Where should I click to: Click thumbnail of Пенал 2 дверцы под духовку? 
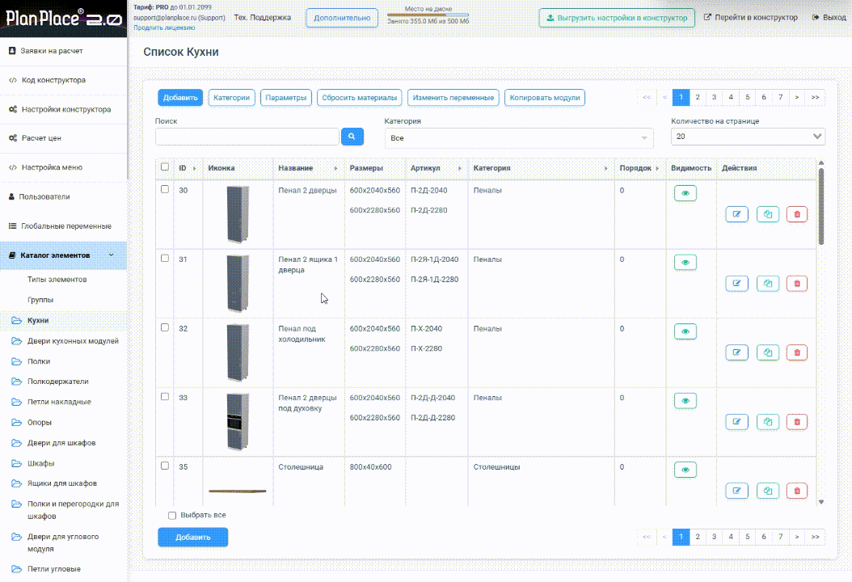(x=238, y=422)
